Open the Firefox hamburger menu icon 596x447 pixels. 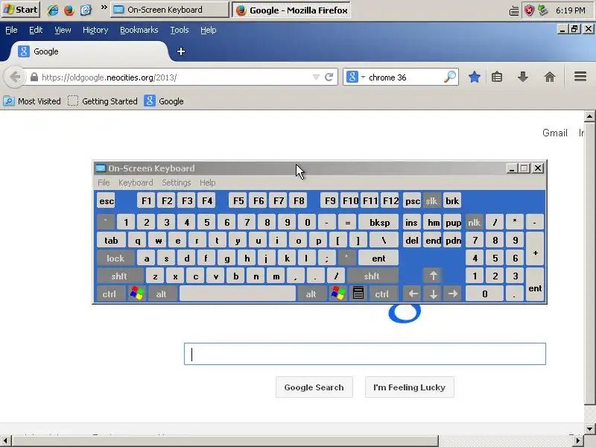[x=580, y=77]
